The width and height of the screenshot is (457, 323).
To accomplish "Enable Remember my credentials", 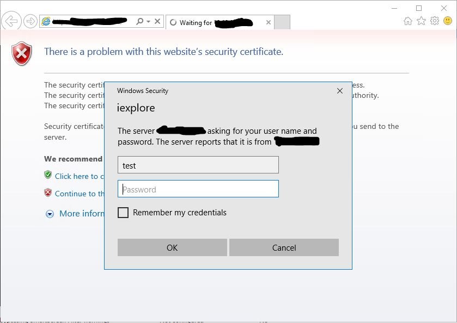I will pyautogui.click(x=123, y=213).
